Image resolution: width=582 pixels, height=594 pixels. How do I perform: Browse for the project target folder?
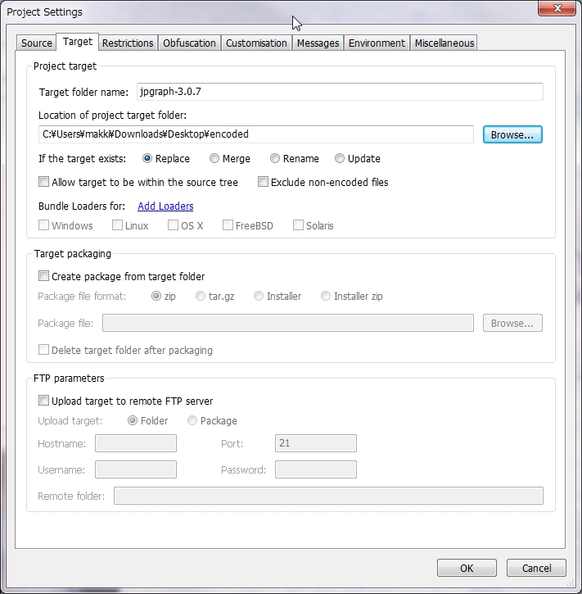tap(512, 134)
